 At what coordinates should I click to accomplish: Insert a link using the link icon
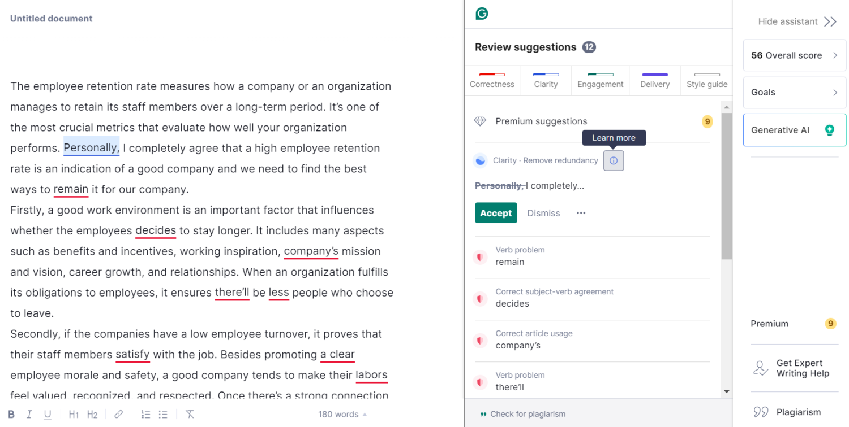point(118,415)
